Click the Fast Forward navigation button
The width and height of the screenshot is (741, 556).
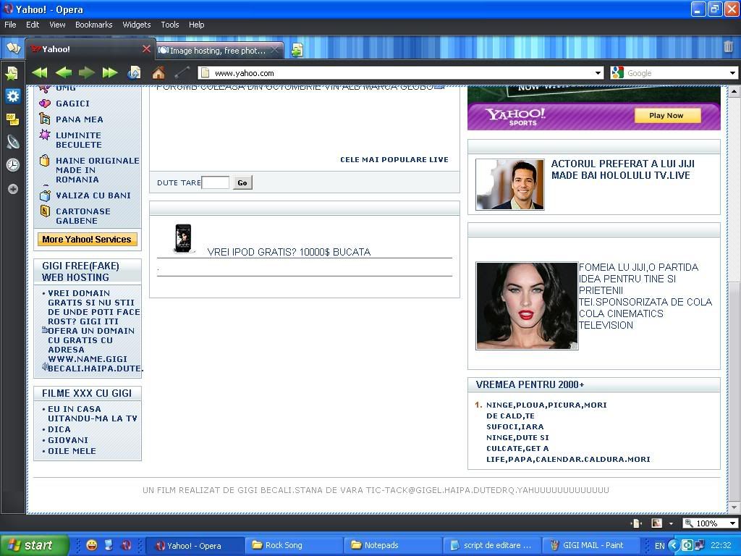[110, 72]
